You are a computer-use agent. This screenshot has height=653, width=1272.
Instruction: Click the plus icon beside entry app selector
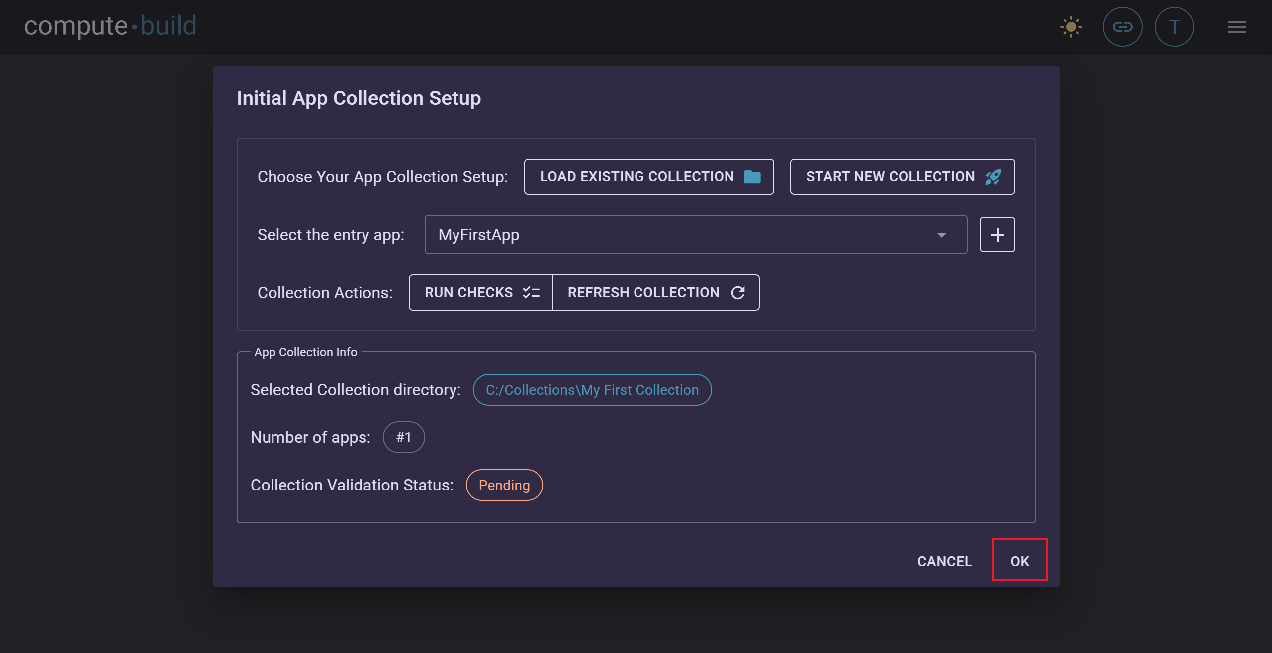(x=997, y=234)
